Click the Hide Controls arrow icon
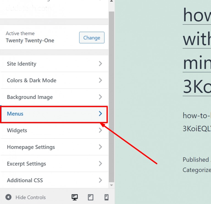The height and width of the screenshot is (204, 211). point(9,197)
